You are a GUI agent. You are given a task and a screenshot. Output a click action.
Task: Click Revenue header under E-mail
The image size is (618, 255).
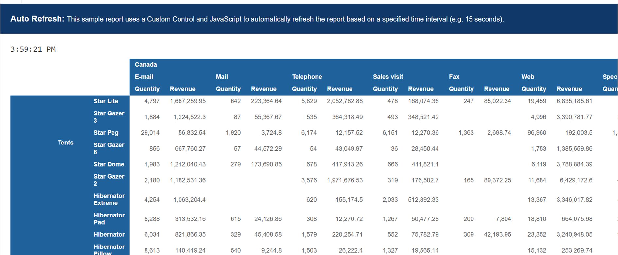point(182,89)
